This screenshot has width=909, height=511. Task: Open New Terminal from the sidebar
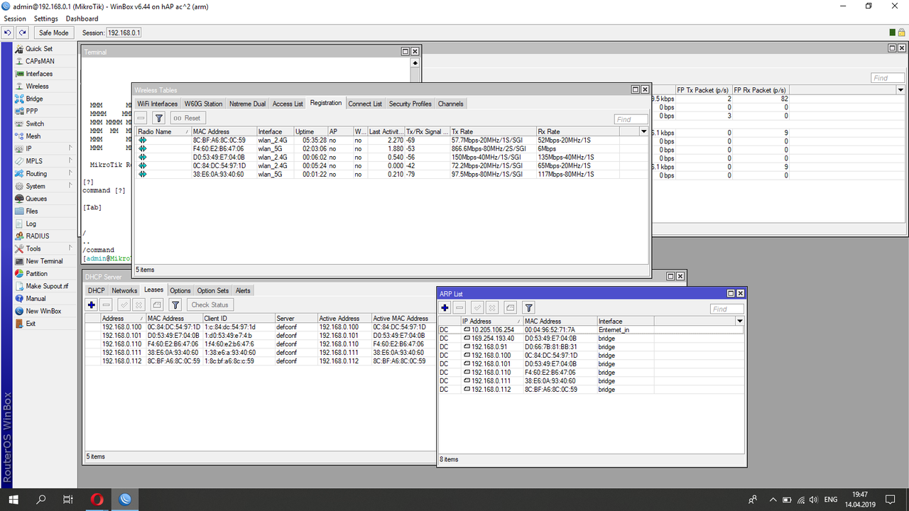point(44,261)
